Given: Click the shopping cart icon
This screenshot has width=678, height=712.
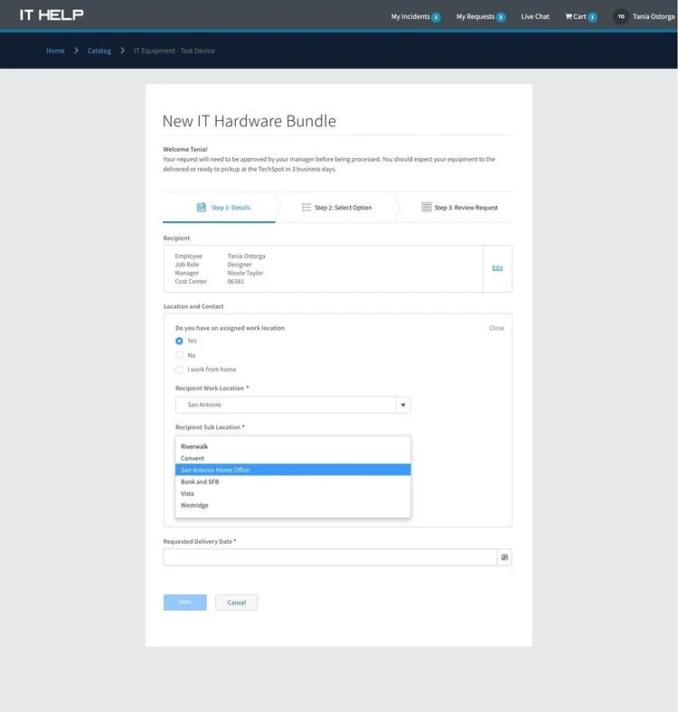Looking at the screenshot, I should (x=568, y=17).
